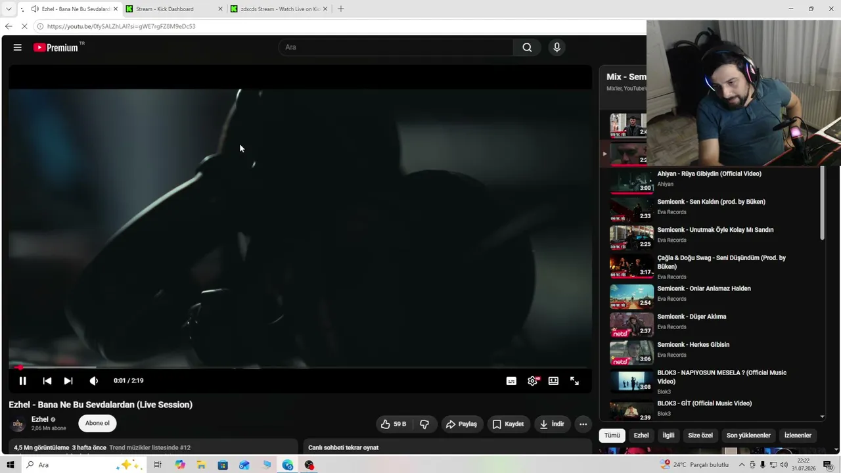Open 'BLOK3 - GİT (Official Music Video)' title
Image resolution: width=841 pixels, height=473 pixels.
[x=704, y=403]
